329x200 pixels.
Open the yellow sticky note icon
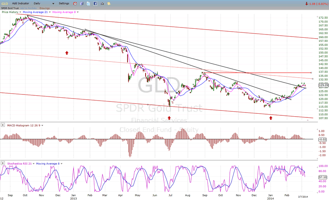click(108, 3)
